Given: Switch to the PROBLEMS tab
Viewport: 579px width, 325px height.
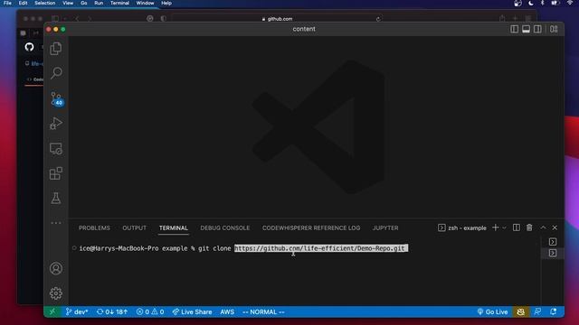Looking at the screenshot, I should (94, 228).
